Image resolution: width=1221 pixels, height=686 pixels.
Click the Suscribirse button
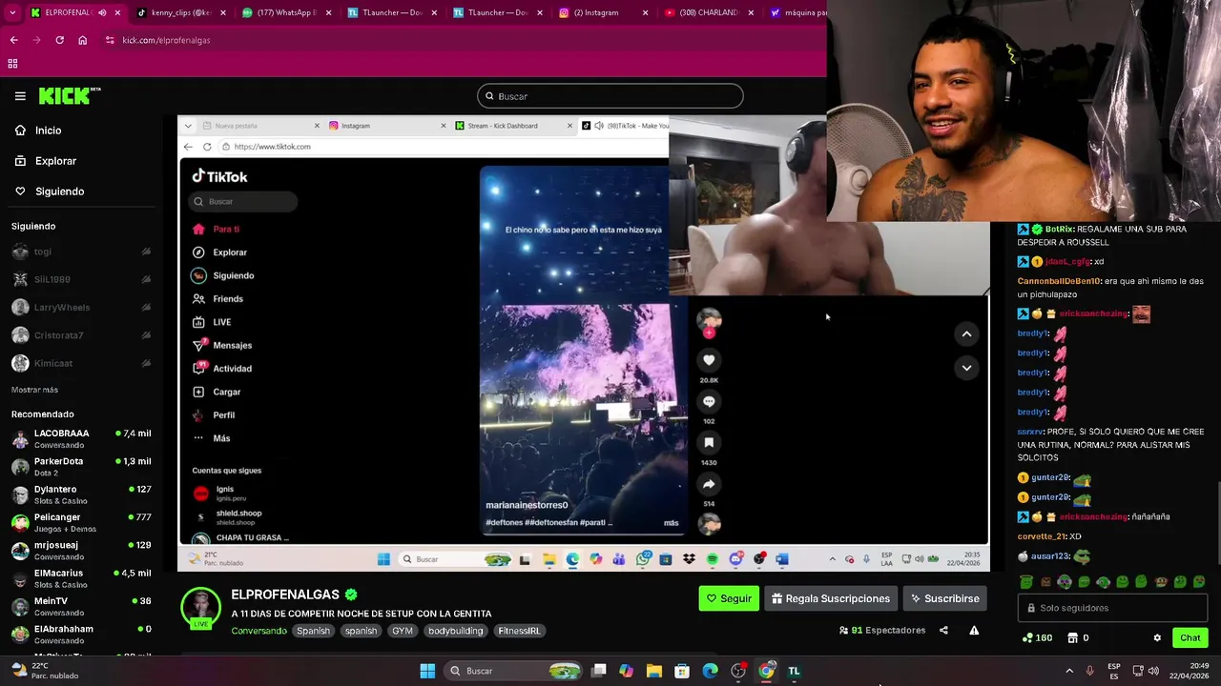pyautogui.click(x=944, y=598)
